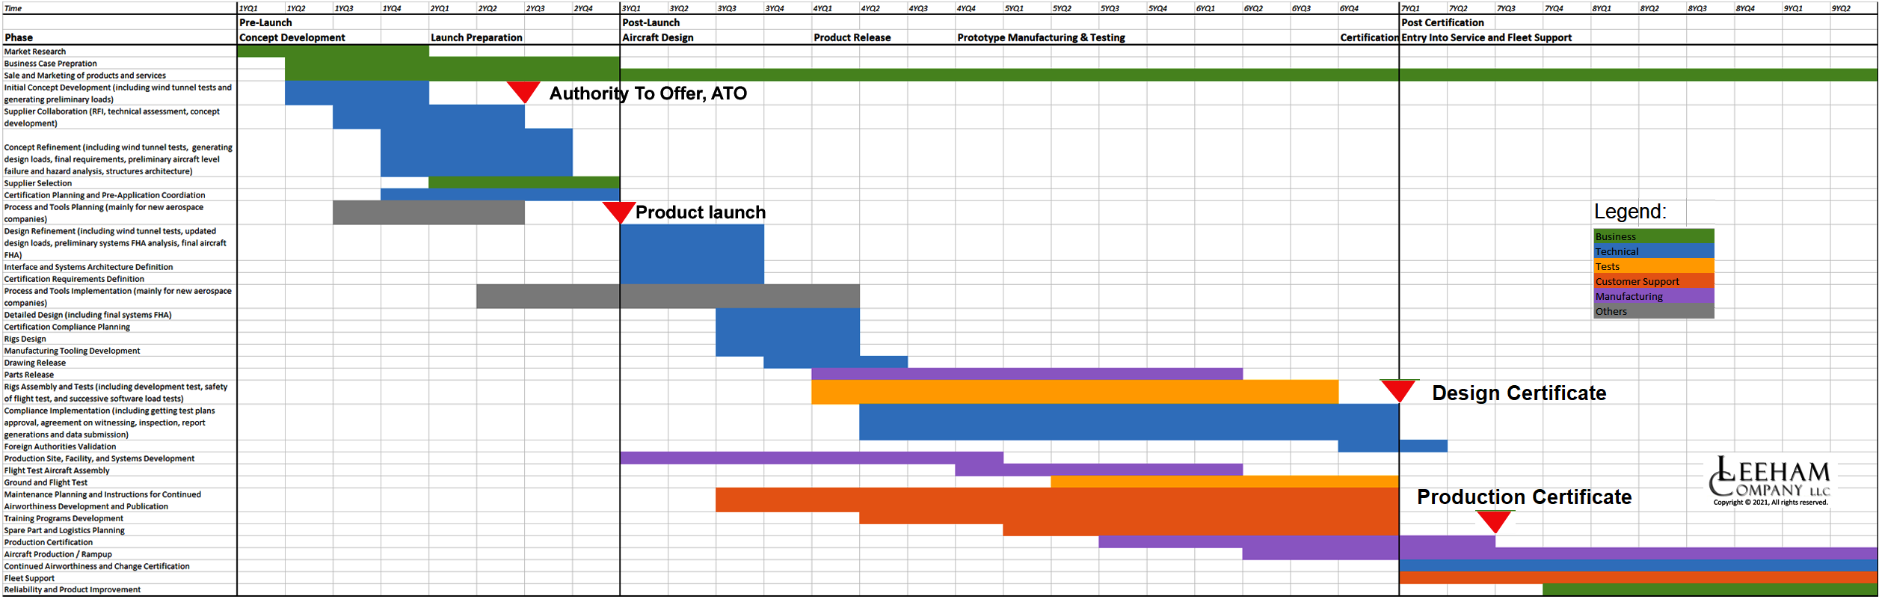Select the 'Aircraft Design' phase header
Screen dimensions: 1879x602
(658, 37)
